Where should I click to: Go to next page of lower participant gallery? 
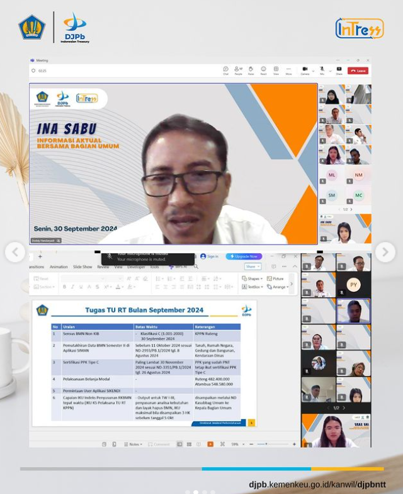[x=344, y=408]
